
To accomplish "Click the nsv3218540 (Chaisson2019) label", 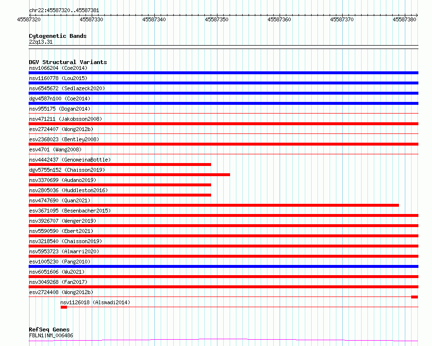I will click(66, 241).
